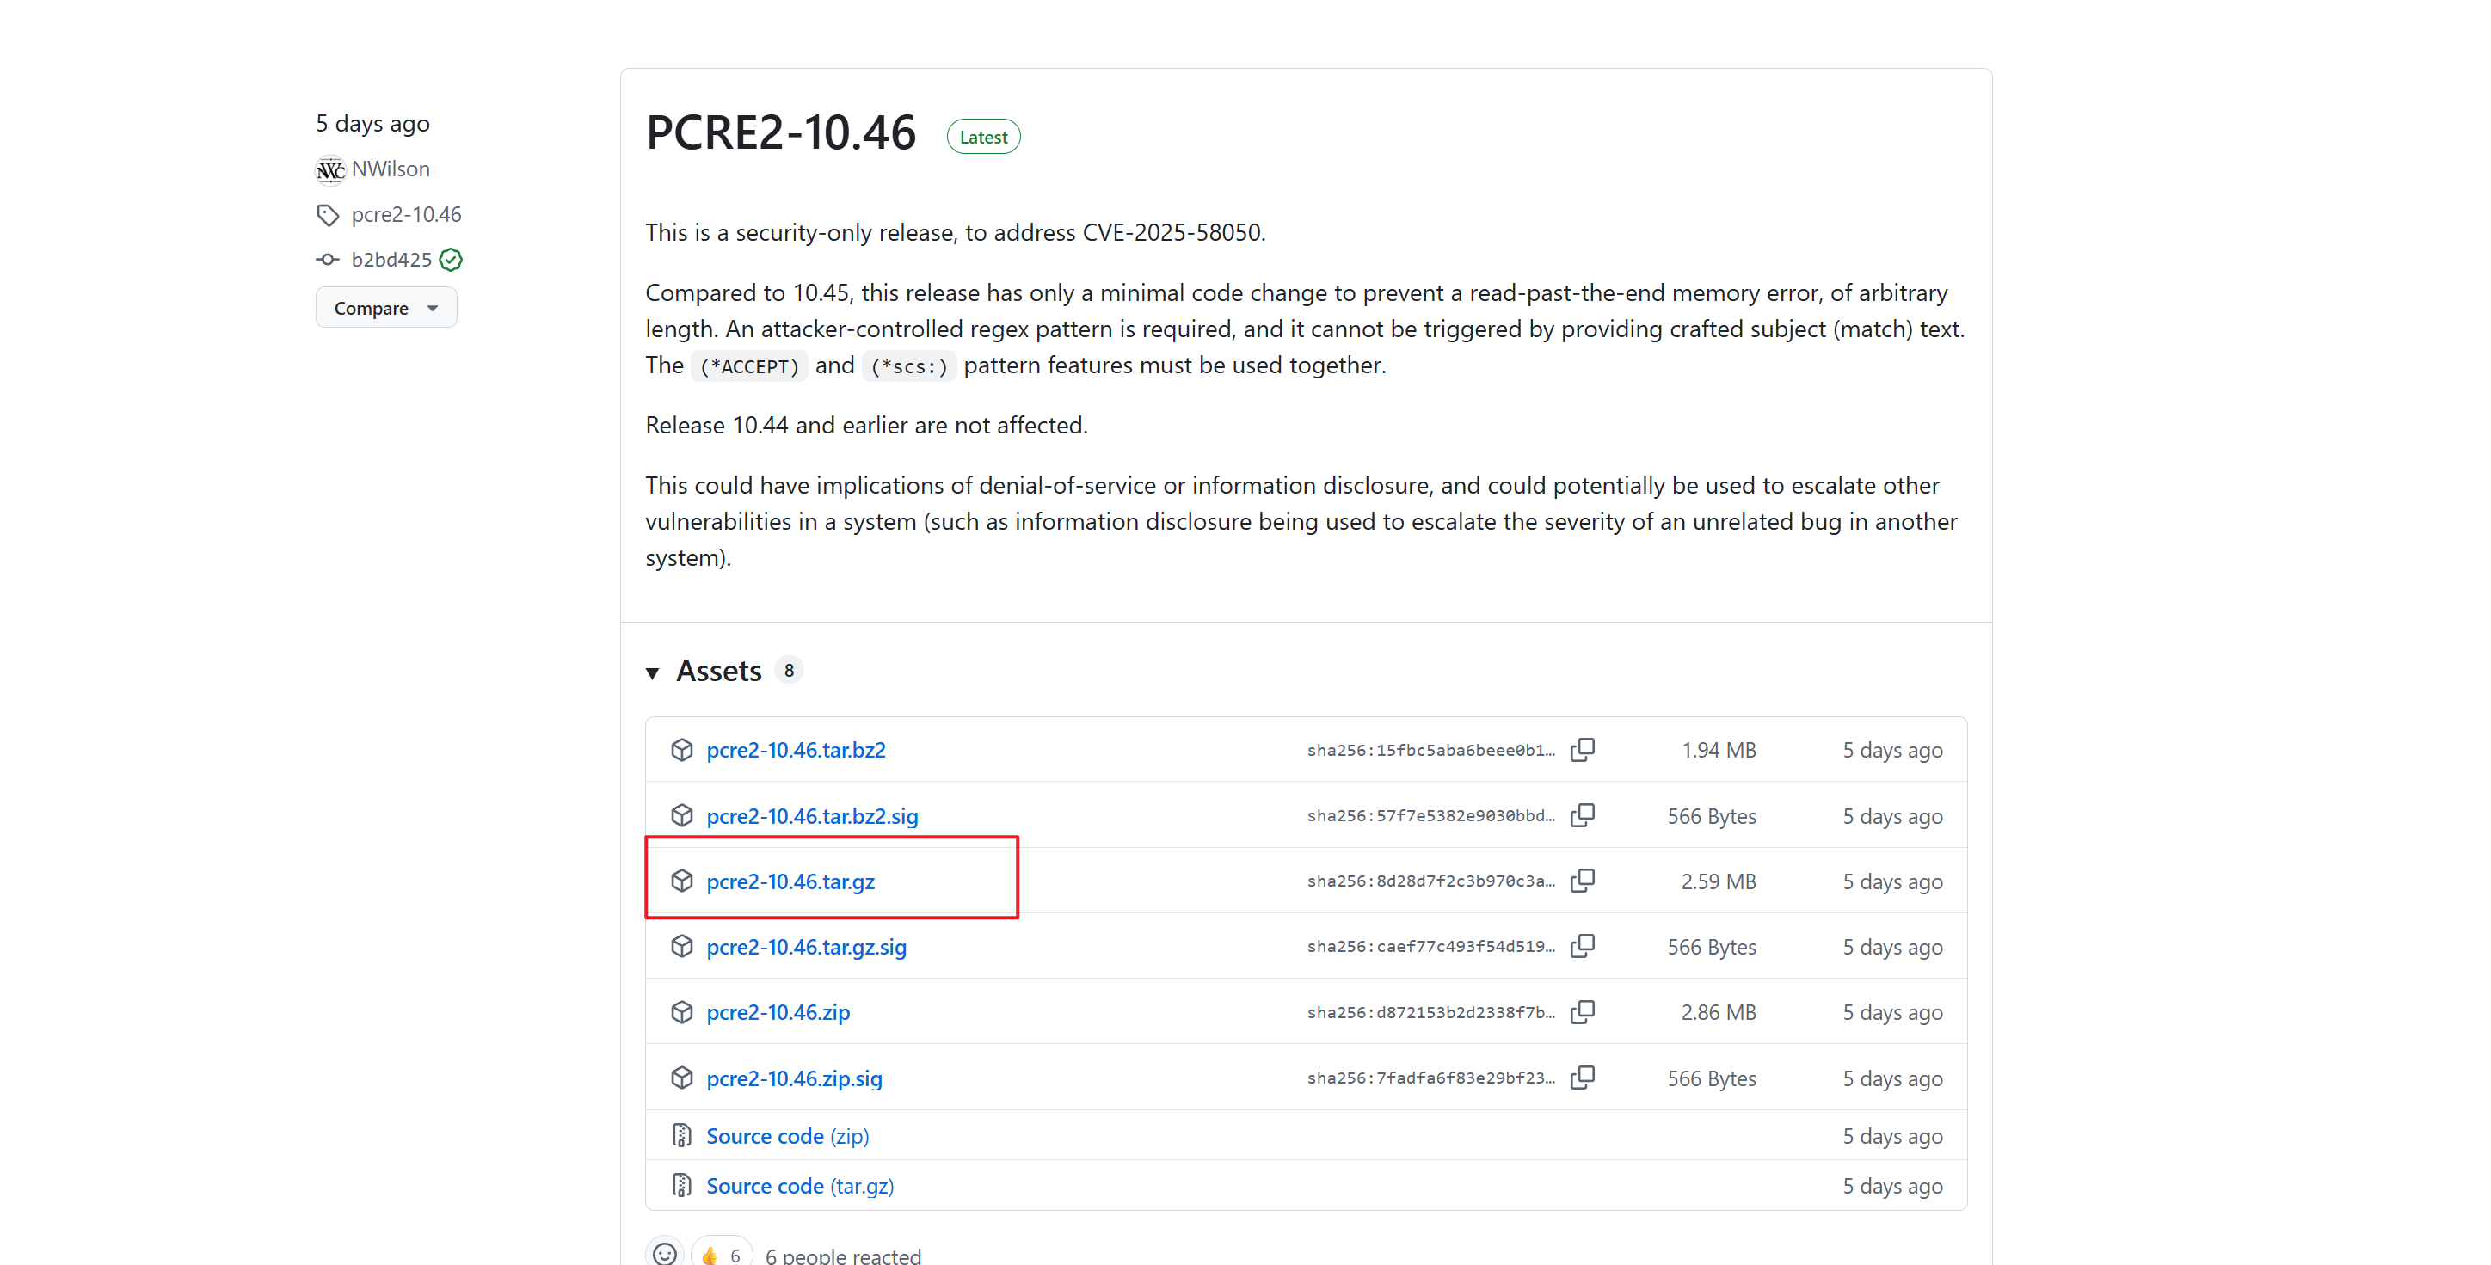Download pcre2-10.46.tar.gz file
Viewport: 2491px width, 1265px height.
pyautogui.click(x=790, y=881)
